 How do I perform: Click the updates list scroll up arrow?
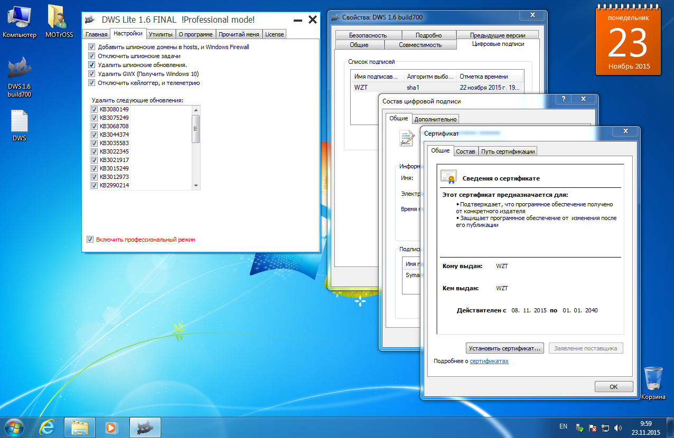[x=196, y=110]
